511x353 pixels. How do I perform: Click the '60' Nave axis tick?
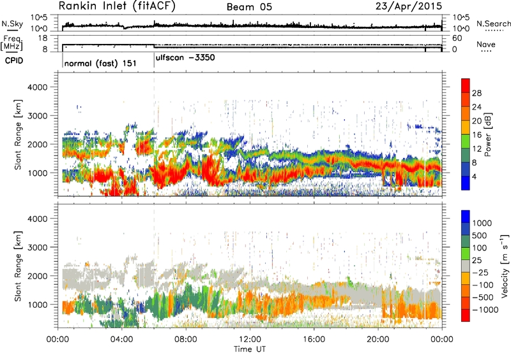[457, 38]
